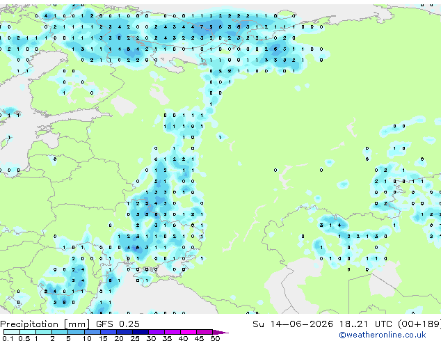Click the 25 to 30 mm navy swatch
Image resolution: width=441 pixels, height=341 pixels.
click(x=140, y=332)
